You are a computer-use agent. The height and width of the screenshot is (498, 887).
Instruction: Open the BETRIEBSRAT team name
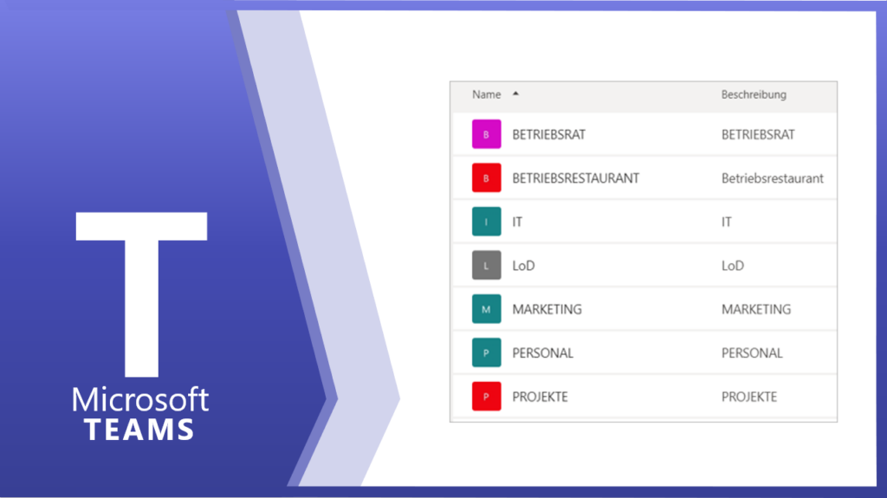click(548, 135)
